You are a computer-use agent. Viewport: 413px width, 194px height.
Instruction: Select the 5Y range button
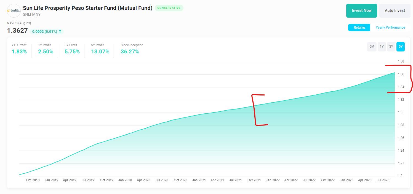401,47
